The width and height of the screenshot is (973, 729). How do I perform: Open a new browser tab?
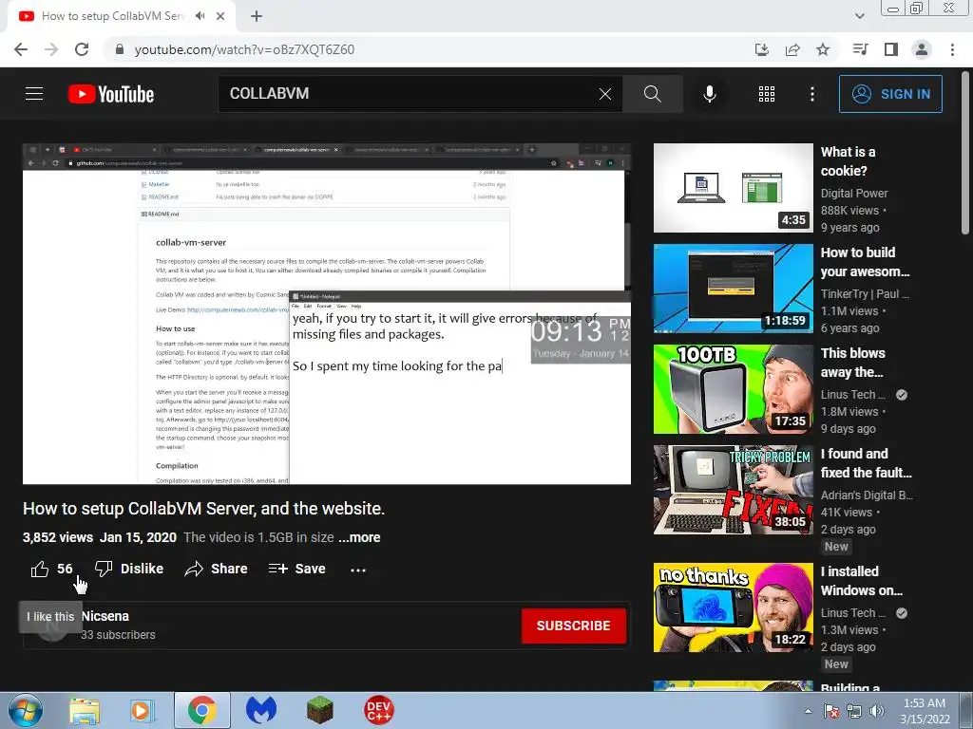257,16
